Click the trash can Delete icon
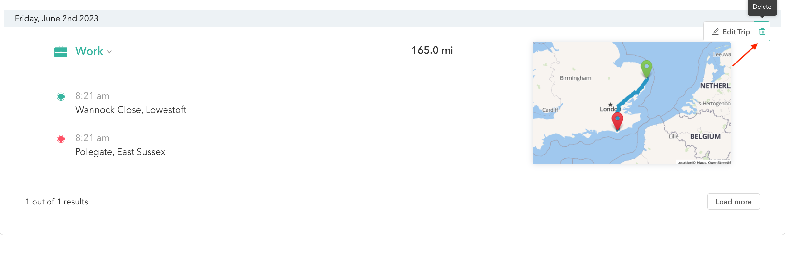This screenshot has width=786, height=253. (762, 32)
